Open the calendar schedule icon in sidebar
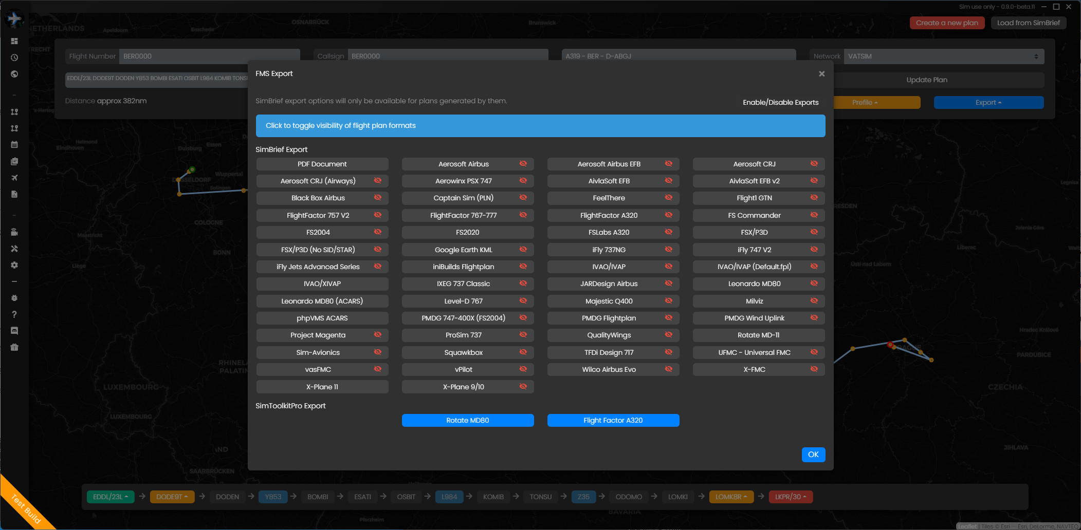Viewport: 1081px width, 530px height. click(x=14, y=145)
